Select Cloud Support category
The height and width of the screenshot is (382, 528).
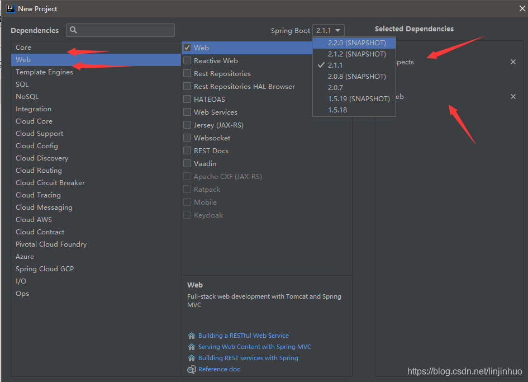[96, 134]
